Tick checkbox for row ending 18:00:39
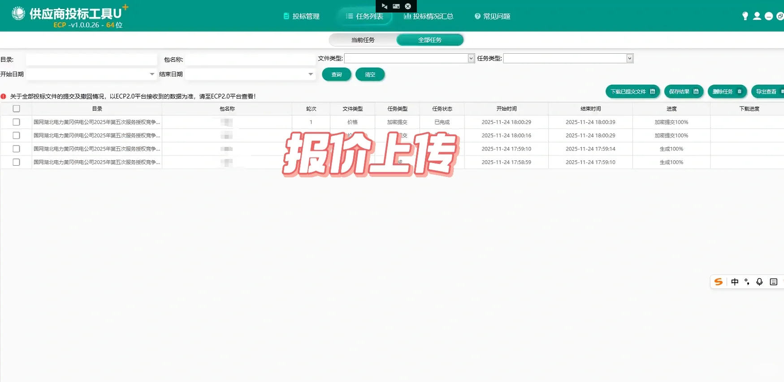784x382 pixels. [x=17, y=122]
